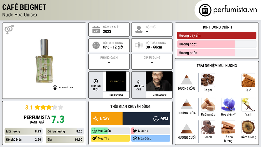
Task: Click the Mùa Đông season bar
Action: [x=150, y=138]
